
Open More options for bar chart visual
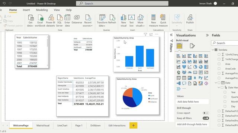point(157,34)
